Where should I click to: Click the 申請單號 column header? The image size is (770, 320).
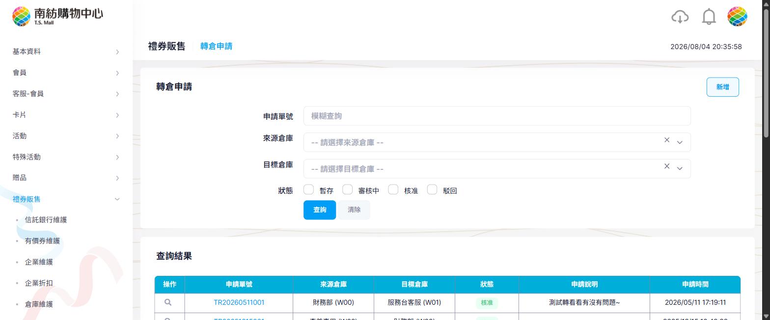(239, 284)
